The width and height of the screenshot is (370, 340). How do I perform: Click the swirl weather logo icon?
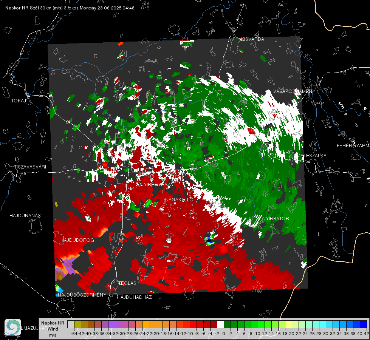[13, 327]
